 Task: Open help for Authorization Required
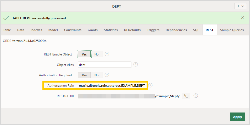pyautogui.click(x=107, y=75)
